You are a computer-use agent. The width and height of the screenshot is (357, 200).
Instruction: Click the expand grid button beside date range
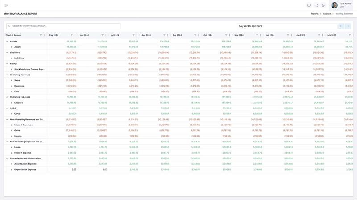point(341,26)
